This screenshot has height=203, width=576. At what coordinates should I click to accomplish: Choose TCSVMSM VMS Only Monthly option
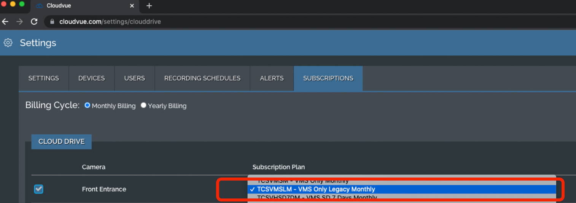point(401,181)
